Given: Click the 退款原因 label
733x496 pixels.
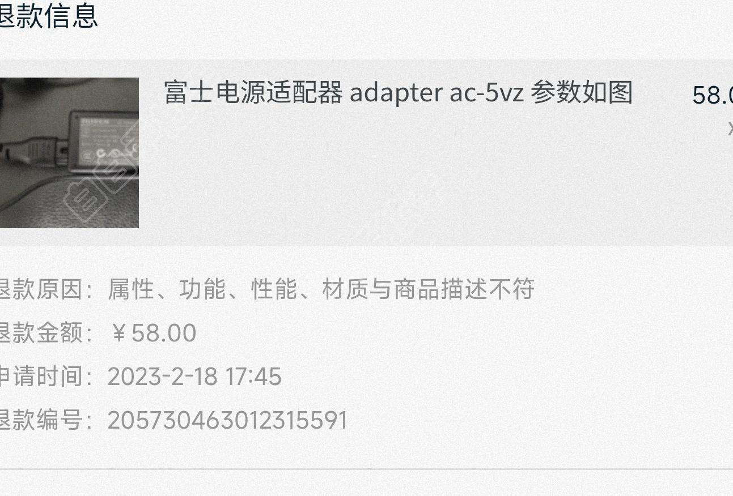Looking at the screenshot, I should click(x=46, y=289).
